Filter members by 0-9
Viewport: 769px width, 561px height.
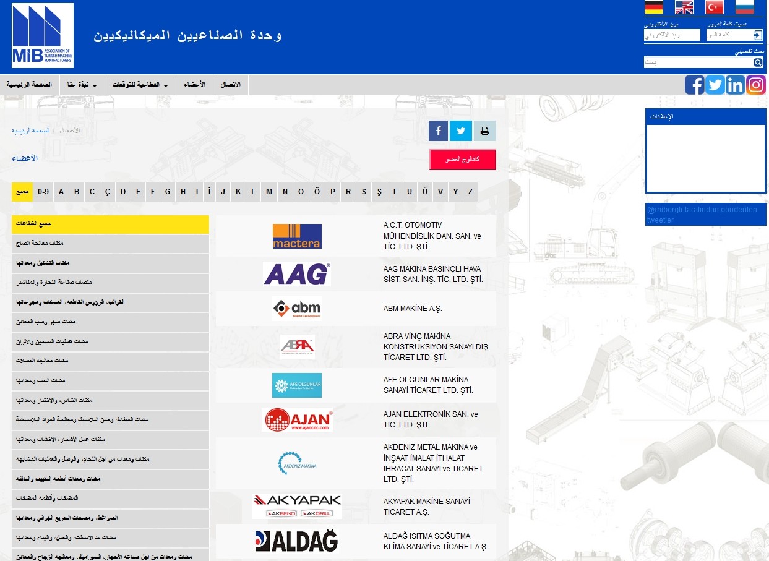(x=43, y=192)
